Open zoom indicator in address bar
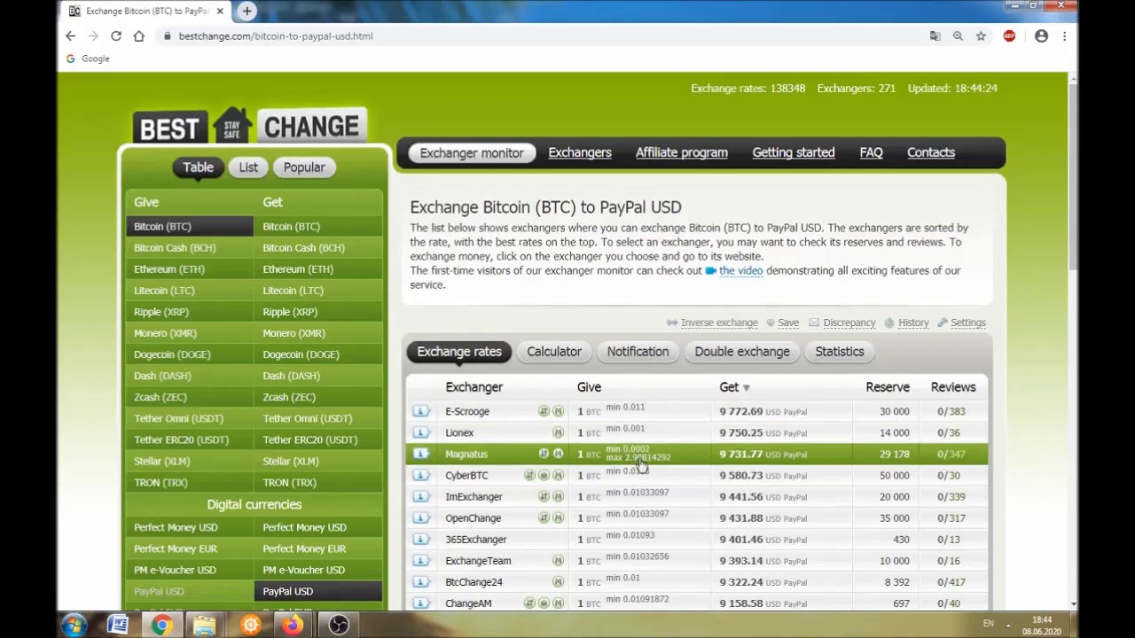This screenshot has height=638, width=1135. tap(958, 36)
